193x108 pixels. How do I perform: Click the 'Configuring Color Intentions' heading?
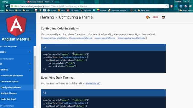click(60, 28)
